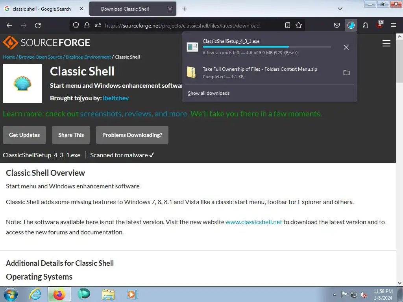Viewport: 403px width, 302px height.
Task: Open the ibeltchev author link
Action: (x=116, y=98)
